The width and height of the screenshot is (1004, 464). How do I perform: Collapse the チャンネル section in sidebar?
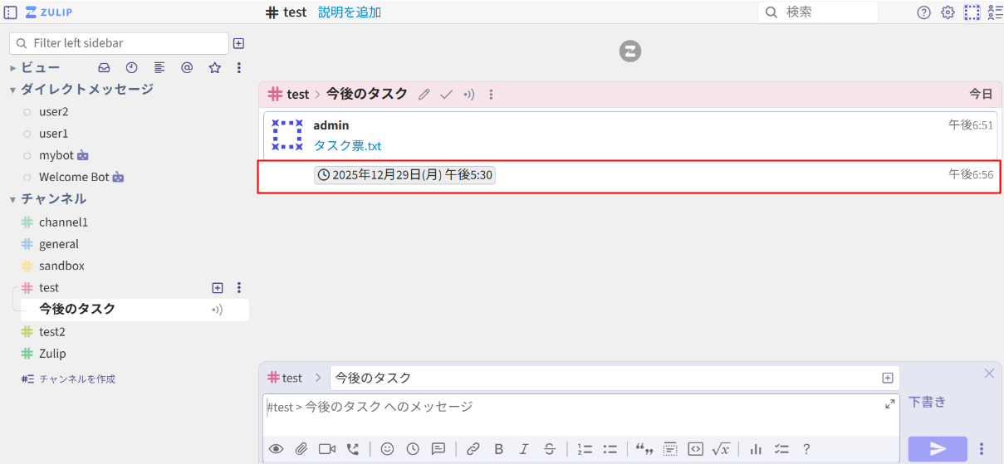pos(13,199)
